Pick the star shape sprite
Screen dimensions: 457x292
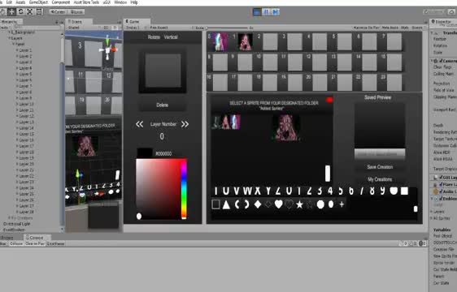299,204
